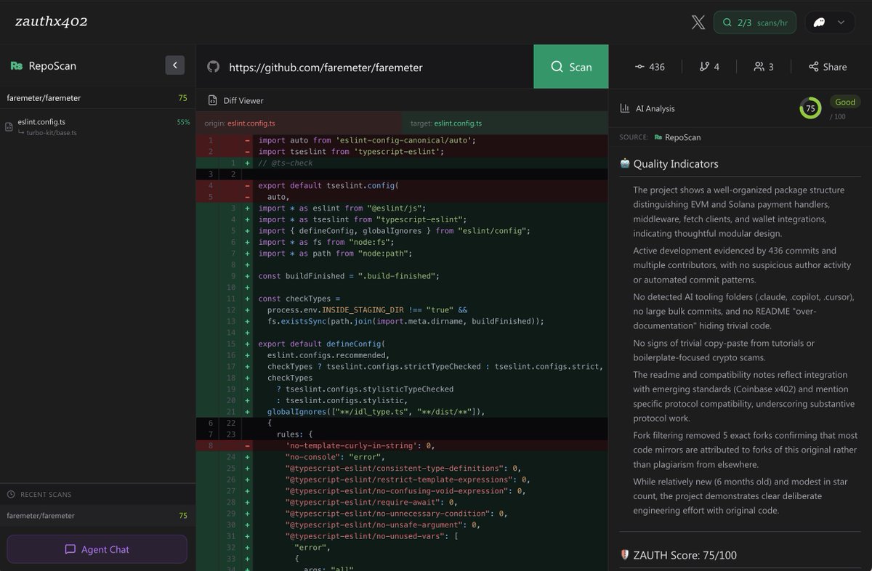The height and width of the screenshot is (571, 872).
Task: Open the account avatar dropdown
Action: (x=829, y=23)
